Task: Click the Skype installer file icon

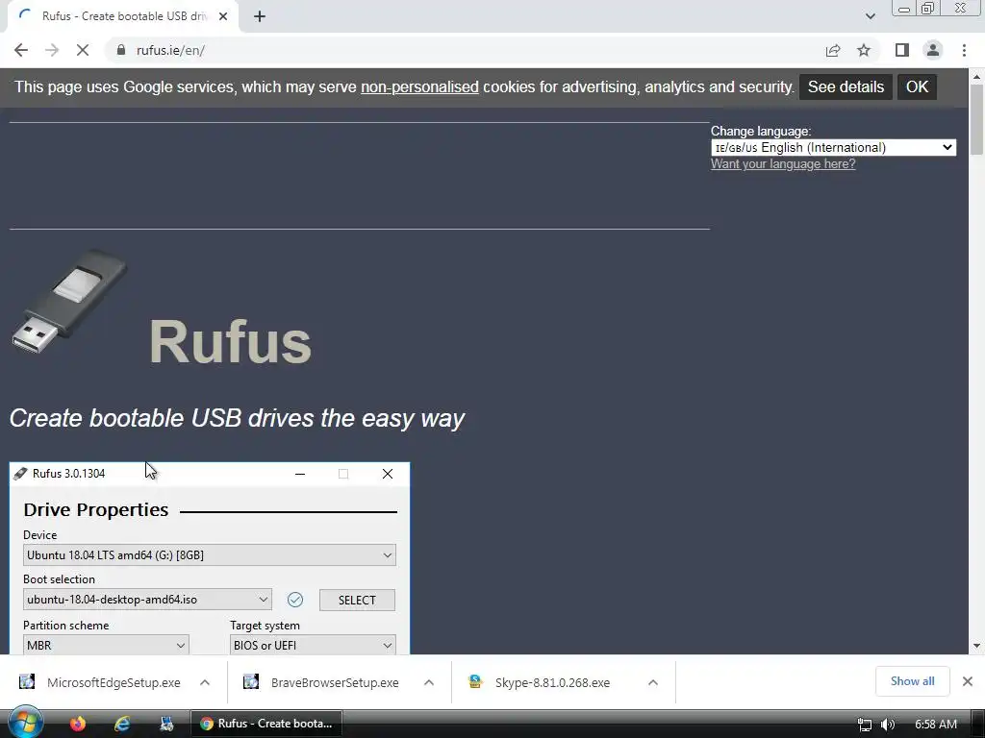Action: (475, 681)
